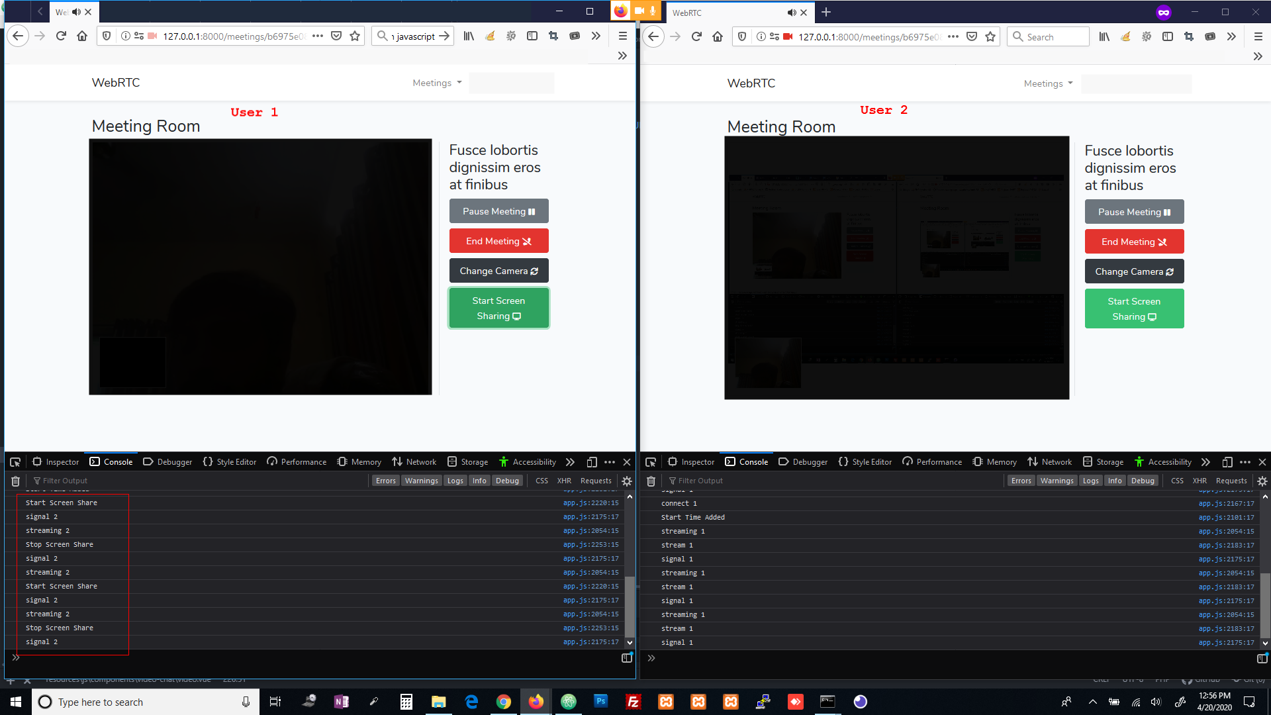Viewport: 1271px width, 715px height.
Task: Switch to the Storage panel tab
Action: (467, 461)
